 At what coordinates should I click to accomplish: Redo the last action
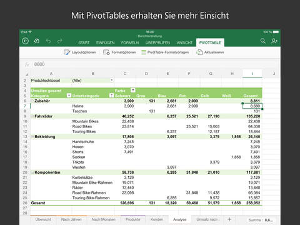pyautogui.click(x=60, y=41)
